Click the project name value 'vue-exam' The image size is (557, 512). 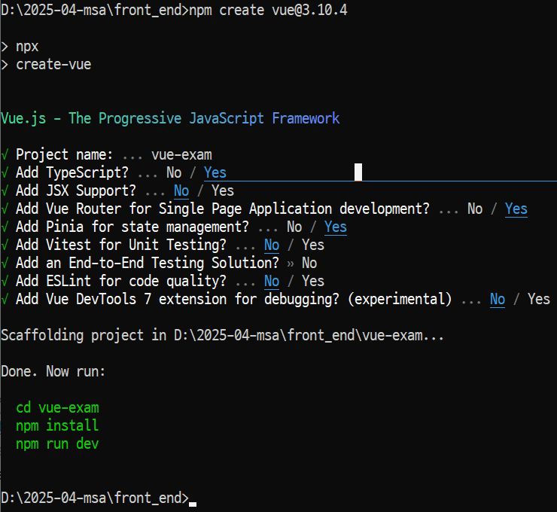181,155
